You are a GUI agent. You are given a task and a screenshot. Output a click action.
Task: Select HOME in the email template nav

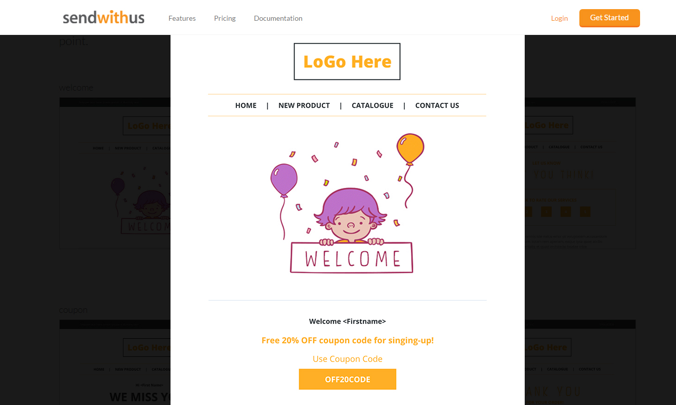(x=246, y=105)
